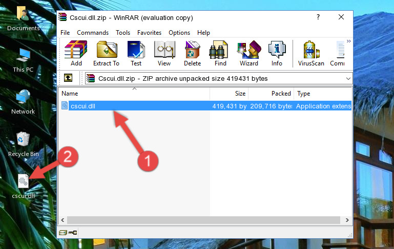
Task: Sort by Packed column header
Action: [271, 94]
